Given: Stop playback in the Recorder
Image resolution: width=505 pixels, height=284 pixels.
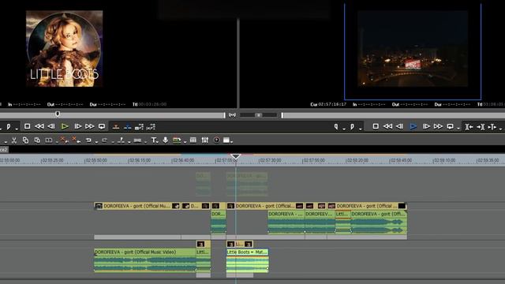Looking at the screenshot, I should 376,126.
